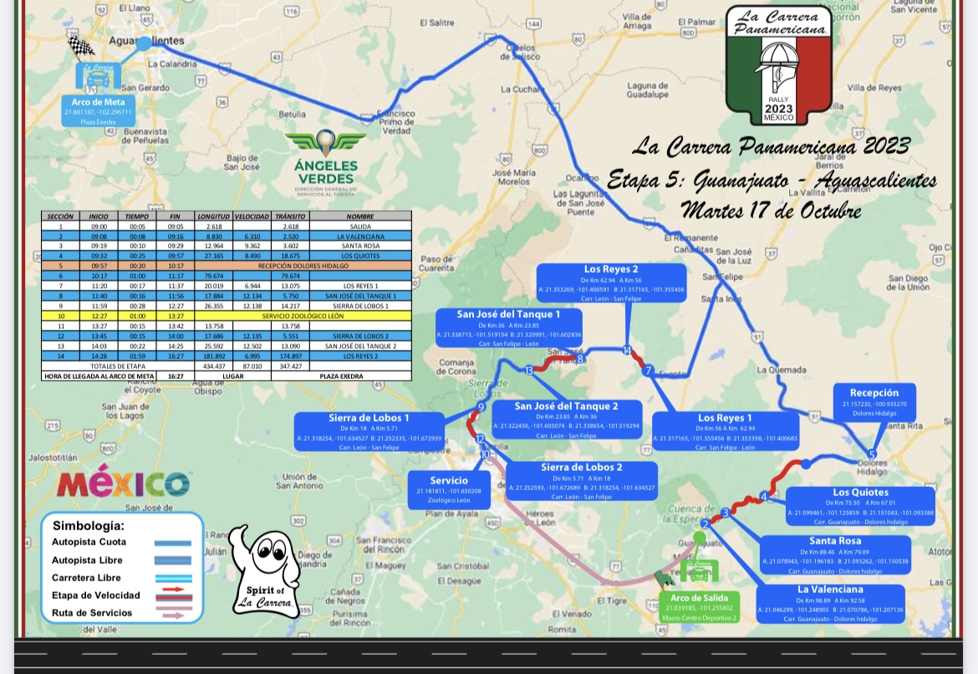Screen dimensions: 978x674
Task: Click the LA VALENCIANA cell in the table
Action: coord(360,237)
